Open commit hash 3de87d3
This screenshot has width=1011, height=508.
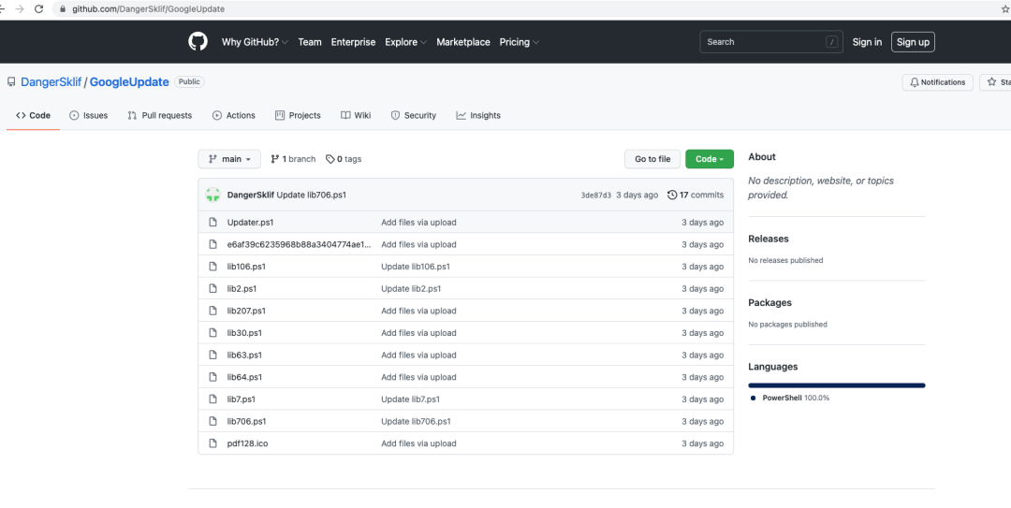(595, 196)
